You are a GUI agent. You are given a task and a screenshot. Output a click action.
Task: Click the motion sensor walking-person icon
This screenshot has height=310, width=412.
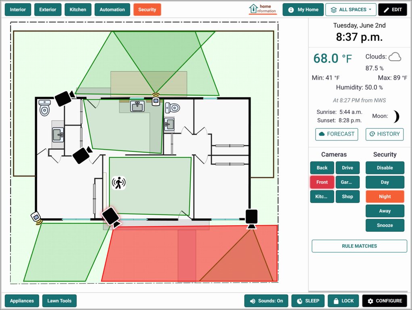coord(119,183)
